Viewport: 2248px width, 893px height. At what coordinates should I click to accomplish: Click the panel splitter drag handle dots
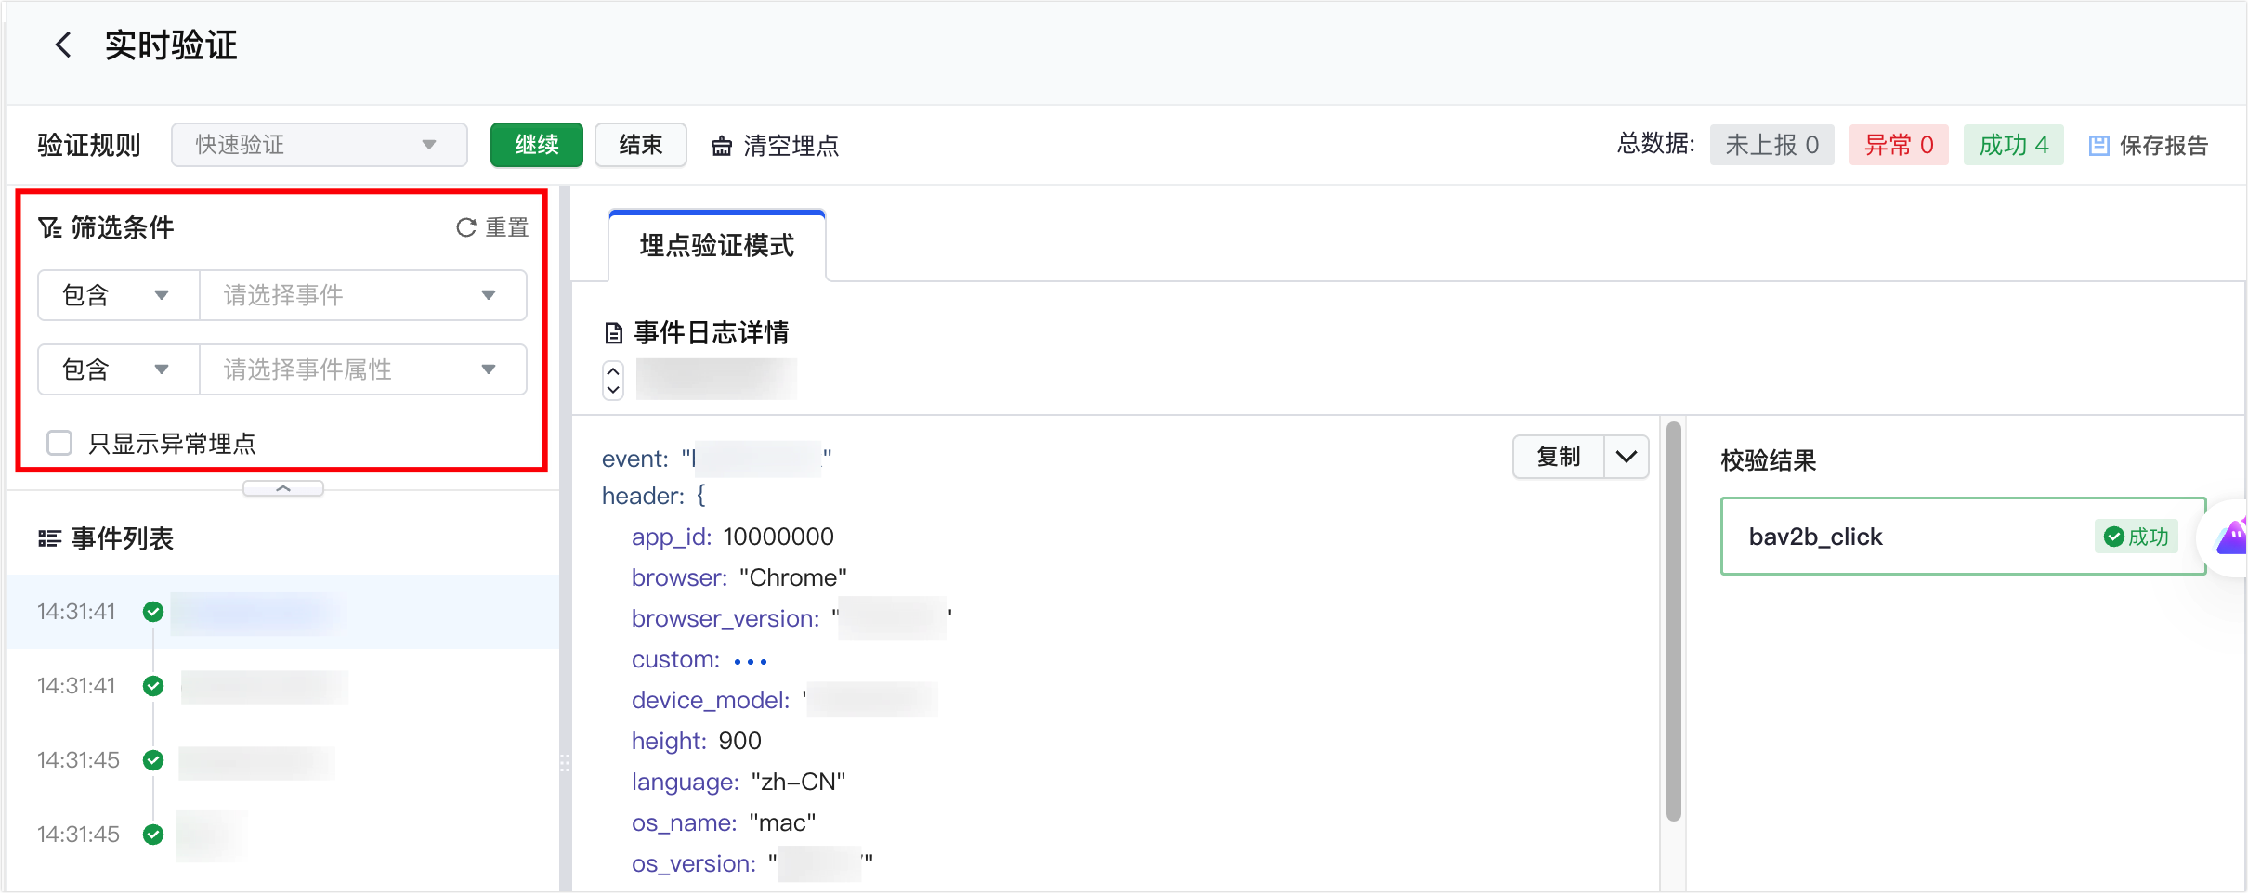565,763
